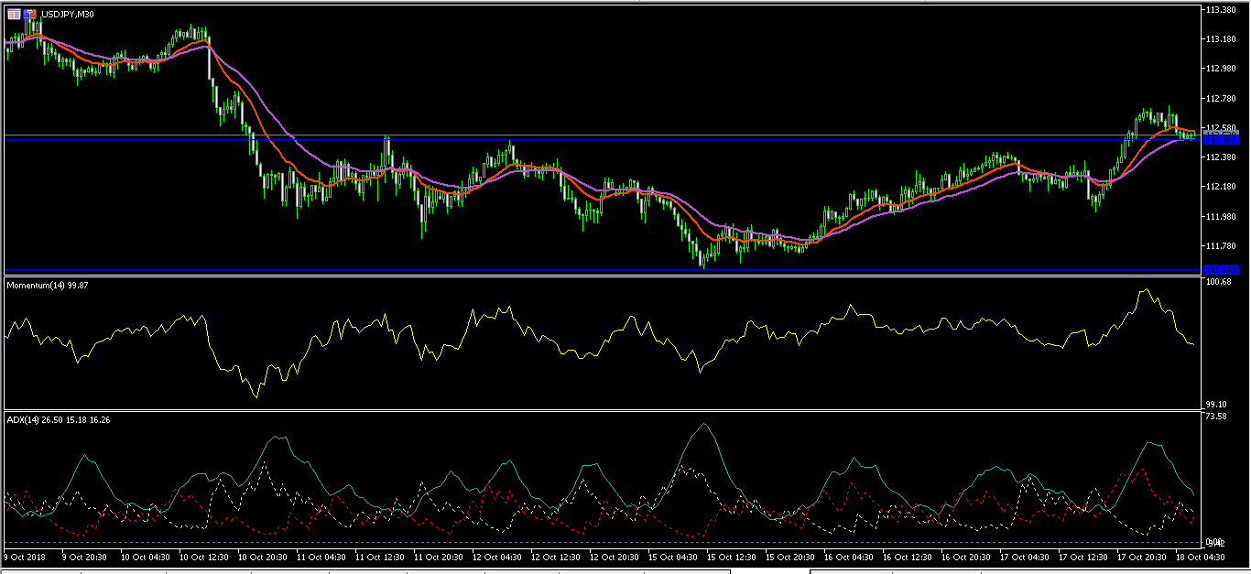Click the teal ADX line's highest peak

[x=703, y=424]
